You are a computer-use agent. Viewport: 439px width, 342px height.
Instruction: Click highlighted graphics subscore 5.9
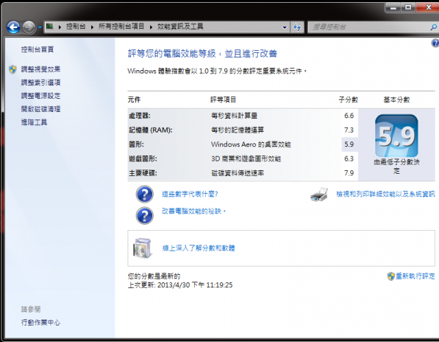(349, 144)
